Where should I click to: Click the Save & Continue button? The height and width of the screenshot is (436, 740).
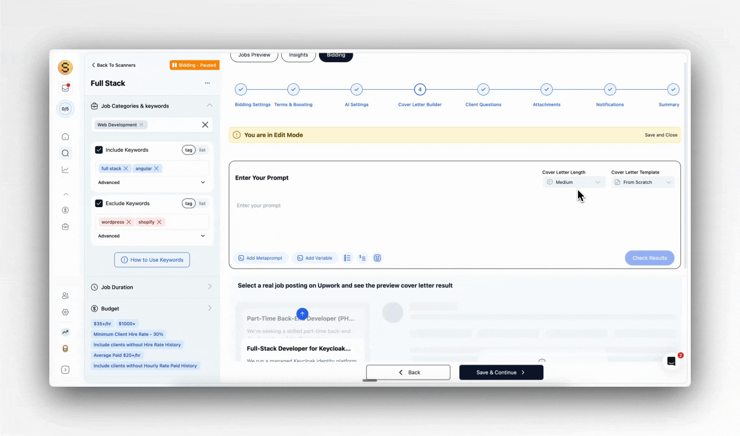501,372
